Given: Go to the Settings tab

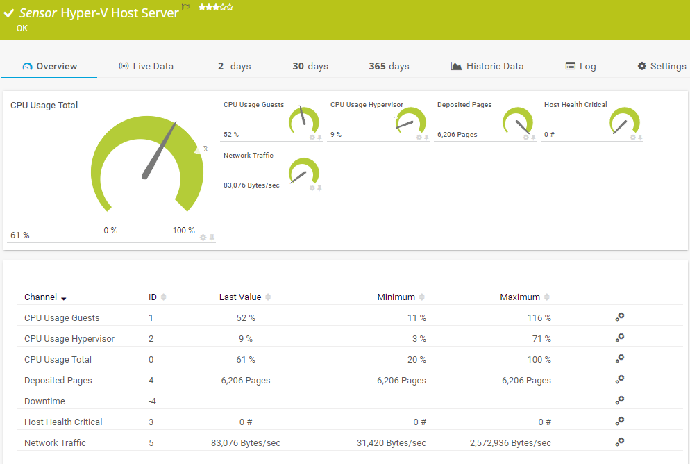Looking at the screenshot, I should click(662, 66).
